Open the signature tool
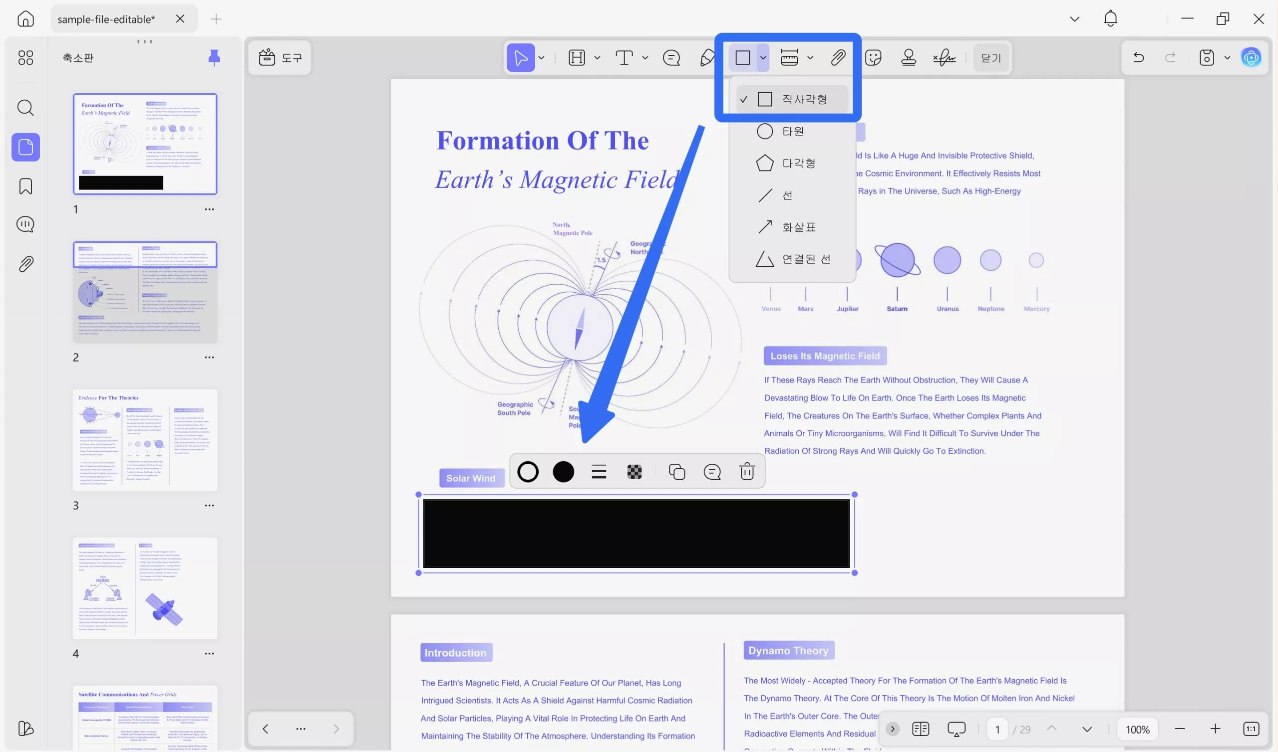Screen dimensions: 1278x752 tap(945, 58)
